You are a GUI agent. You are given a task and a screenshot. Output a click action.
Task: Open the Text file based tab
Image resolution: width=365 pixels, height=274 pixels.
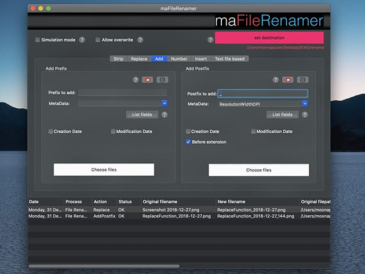point(230,59)
